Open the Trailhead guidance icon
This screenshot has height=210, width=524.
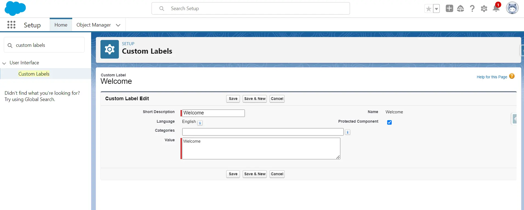tap(460, 9)
